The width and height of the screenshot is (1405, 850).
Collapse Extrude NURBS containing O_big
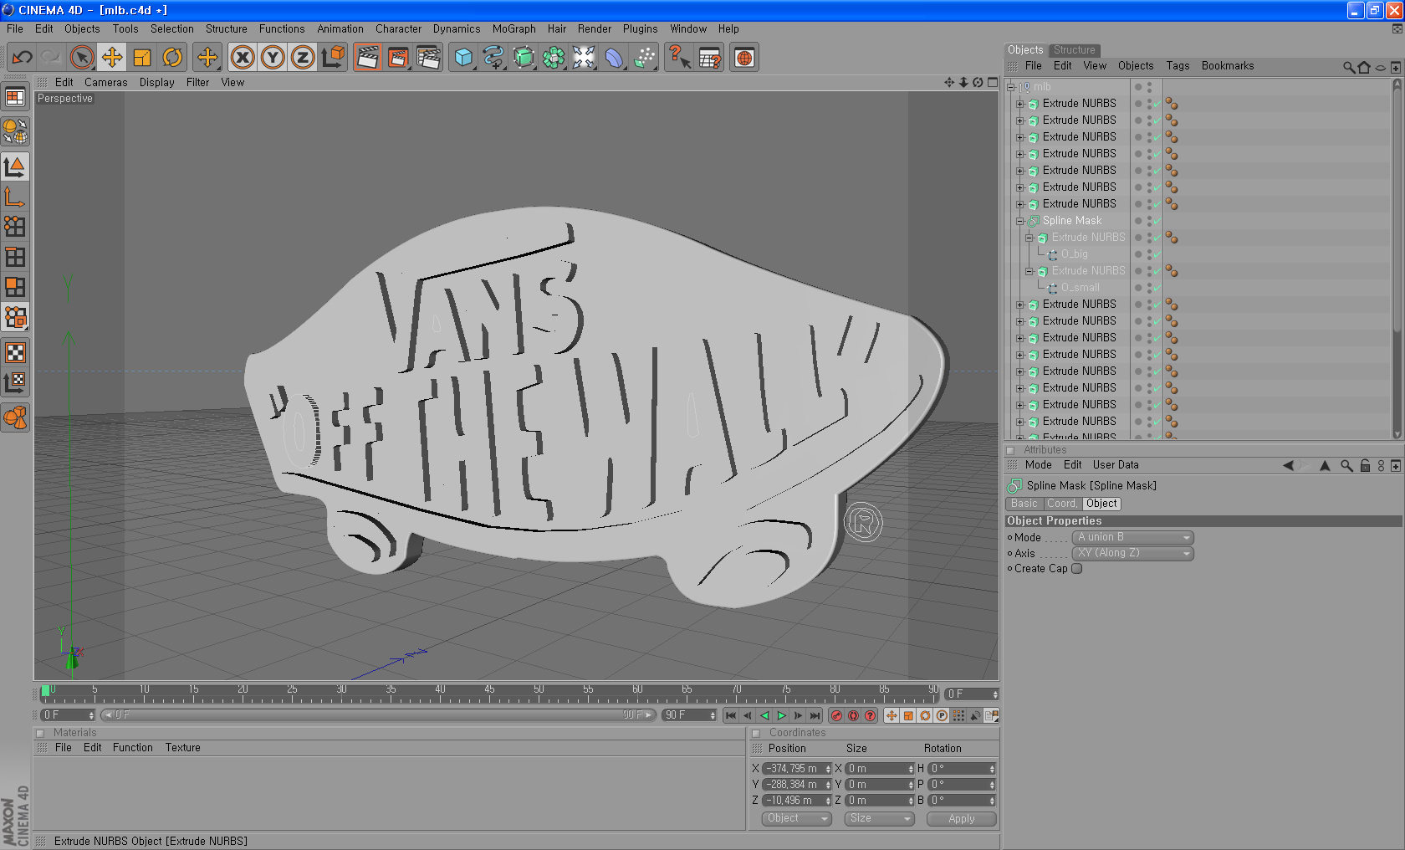1029,238
